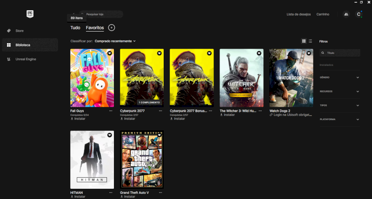Click the Filtros heading
This screenshot has width=372, height=199.
pyautogui.click(x=323, y=41)
